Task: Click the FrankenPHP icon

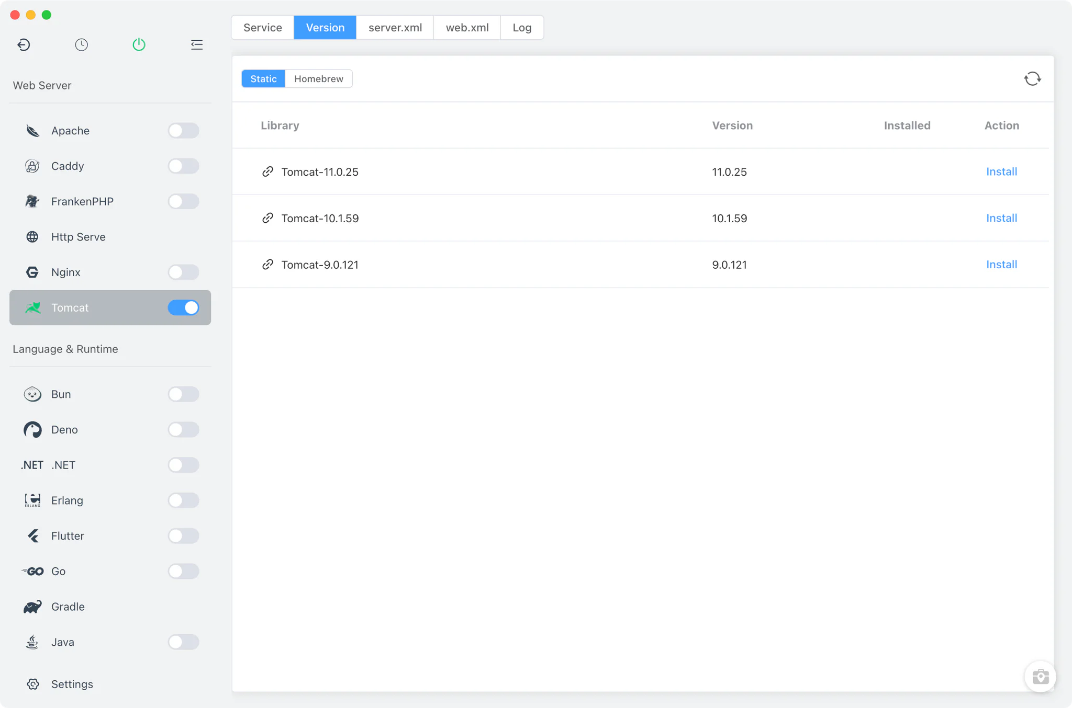Action: click(x=32, y=201)
